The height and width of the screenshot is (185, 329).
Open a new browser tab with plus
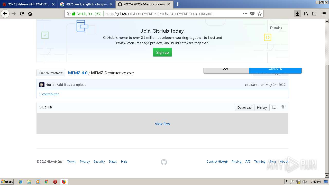177,4
